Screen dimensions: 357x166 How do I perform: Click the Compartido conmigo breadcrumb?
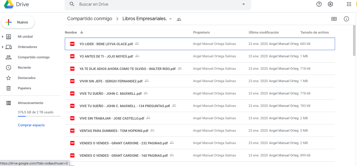pyautogui.click(x=90, y=19)
